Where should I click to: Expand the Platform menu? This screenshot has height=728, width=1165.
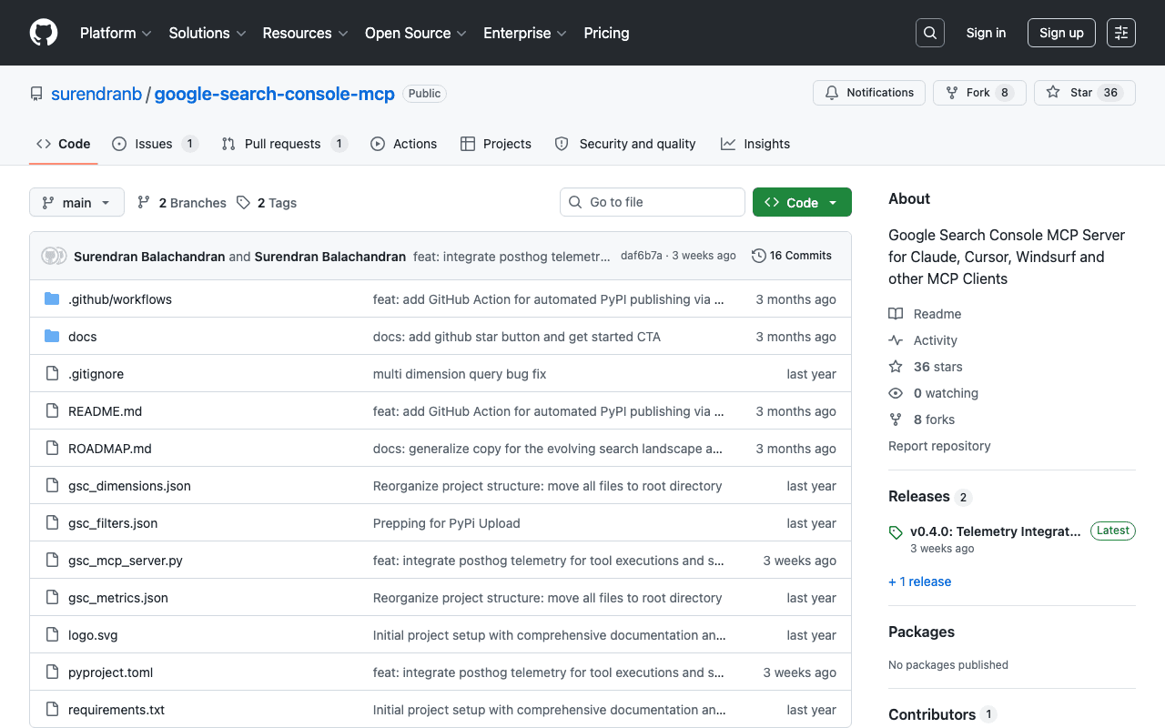click(116, 33)
